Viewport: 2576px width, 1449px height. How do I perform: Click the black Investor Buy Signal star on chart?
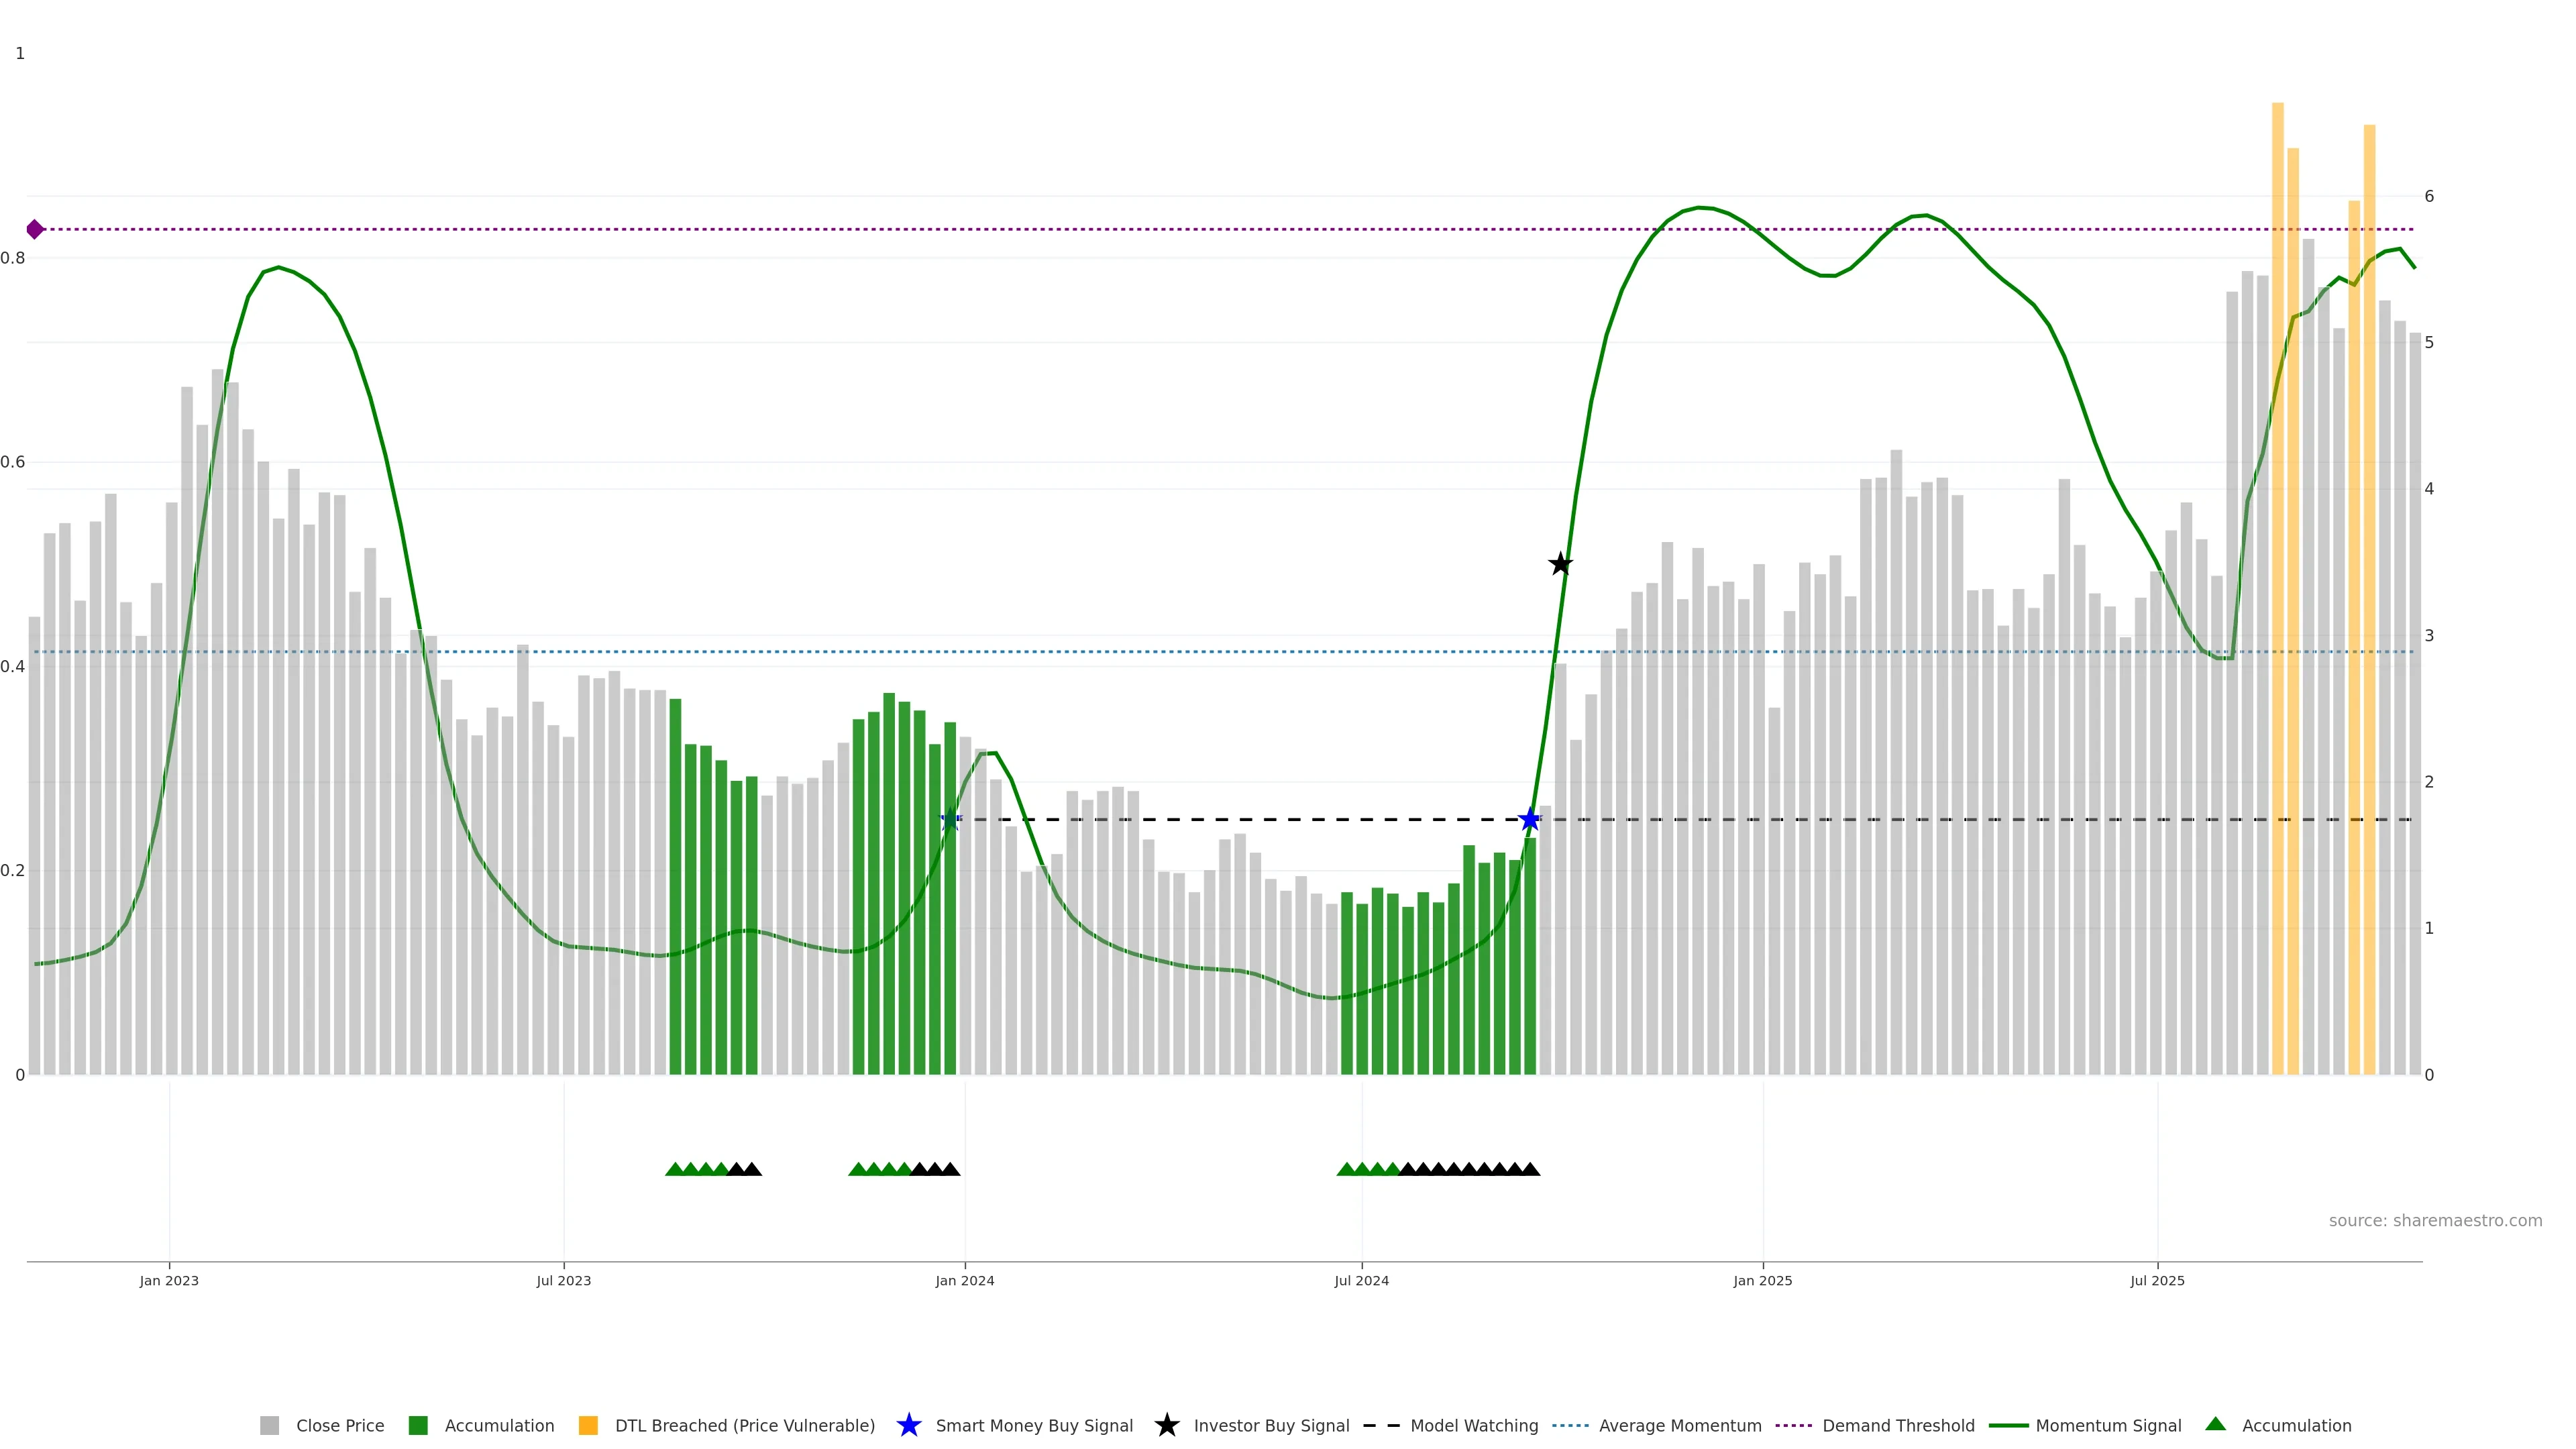point(1560,564)
